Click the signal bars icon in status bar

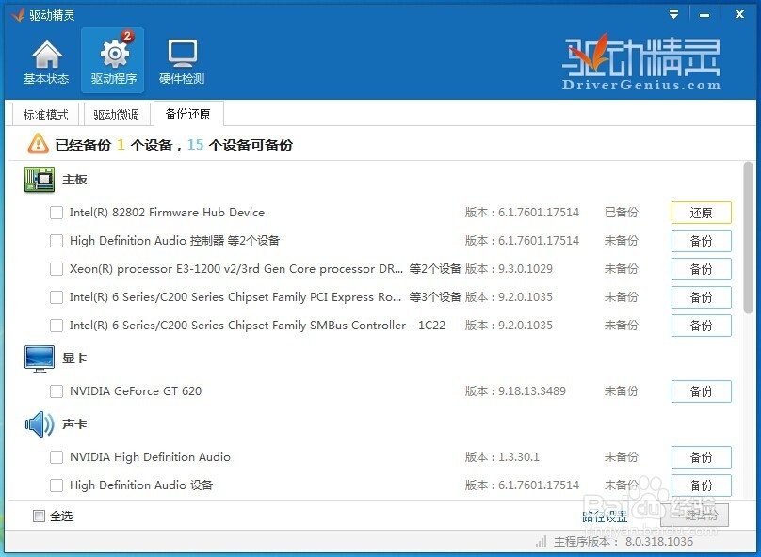click(x=541, y=542)
